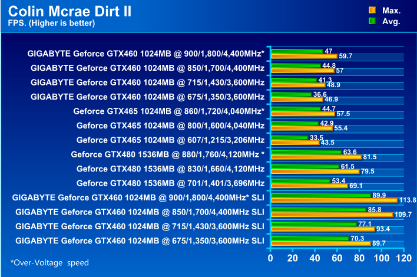Image resolution: width=417 pixels, height=277 pixels.
Task: Click the 'Max.' legend label
Action: pos(391,11)
